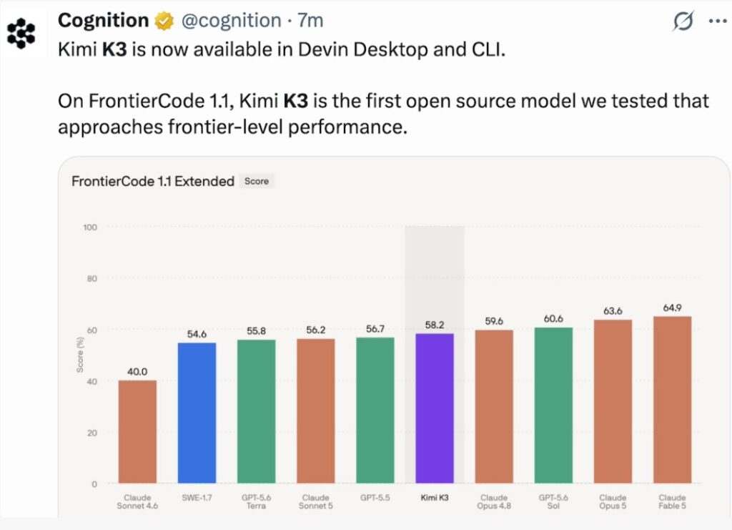This screenshot has width=732, height=530.
Task: Visit the @cognition handle link
Action: click(x=231, y=21)
